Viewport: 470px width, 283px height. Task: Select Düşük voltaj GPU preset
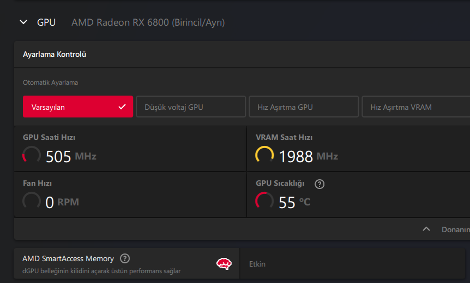191,107
